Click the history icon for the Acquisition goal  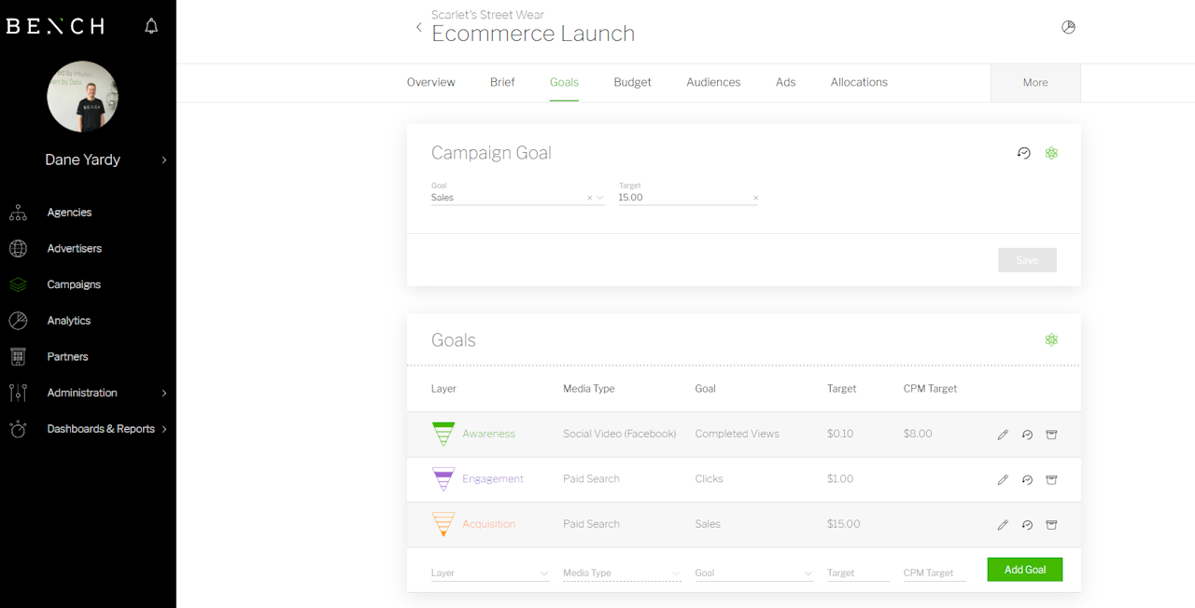[1027, 525]
